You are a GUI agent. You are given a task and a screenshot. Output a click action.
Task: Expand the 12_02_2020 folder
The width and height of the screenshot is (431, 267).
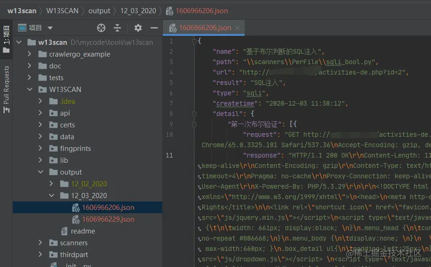[51, 184]
